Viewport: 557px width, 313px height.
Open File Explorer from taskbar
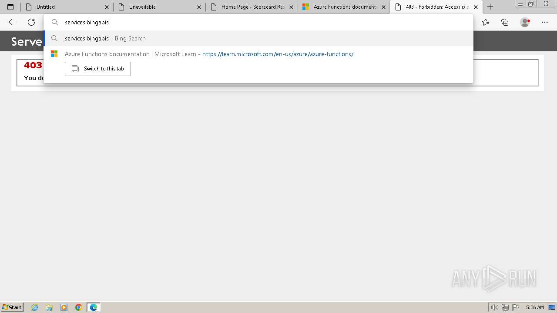[x=49, y=307]
